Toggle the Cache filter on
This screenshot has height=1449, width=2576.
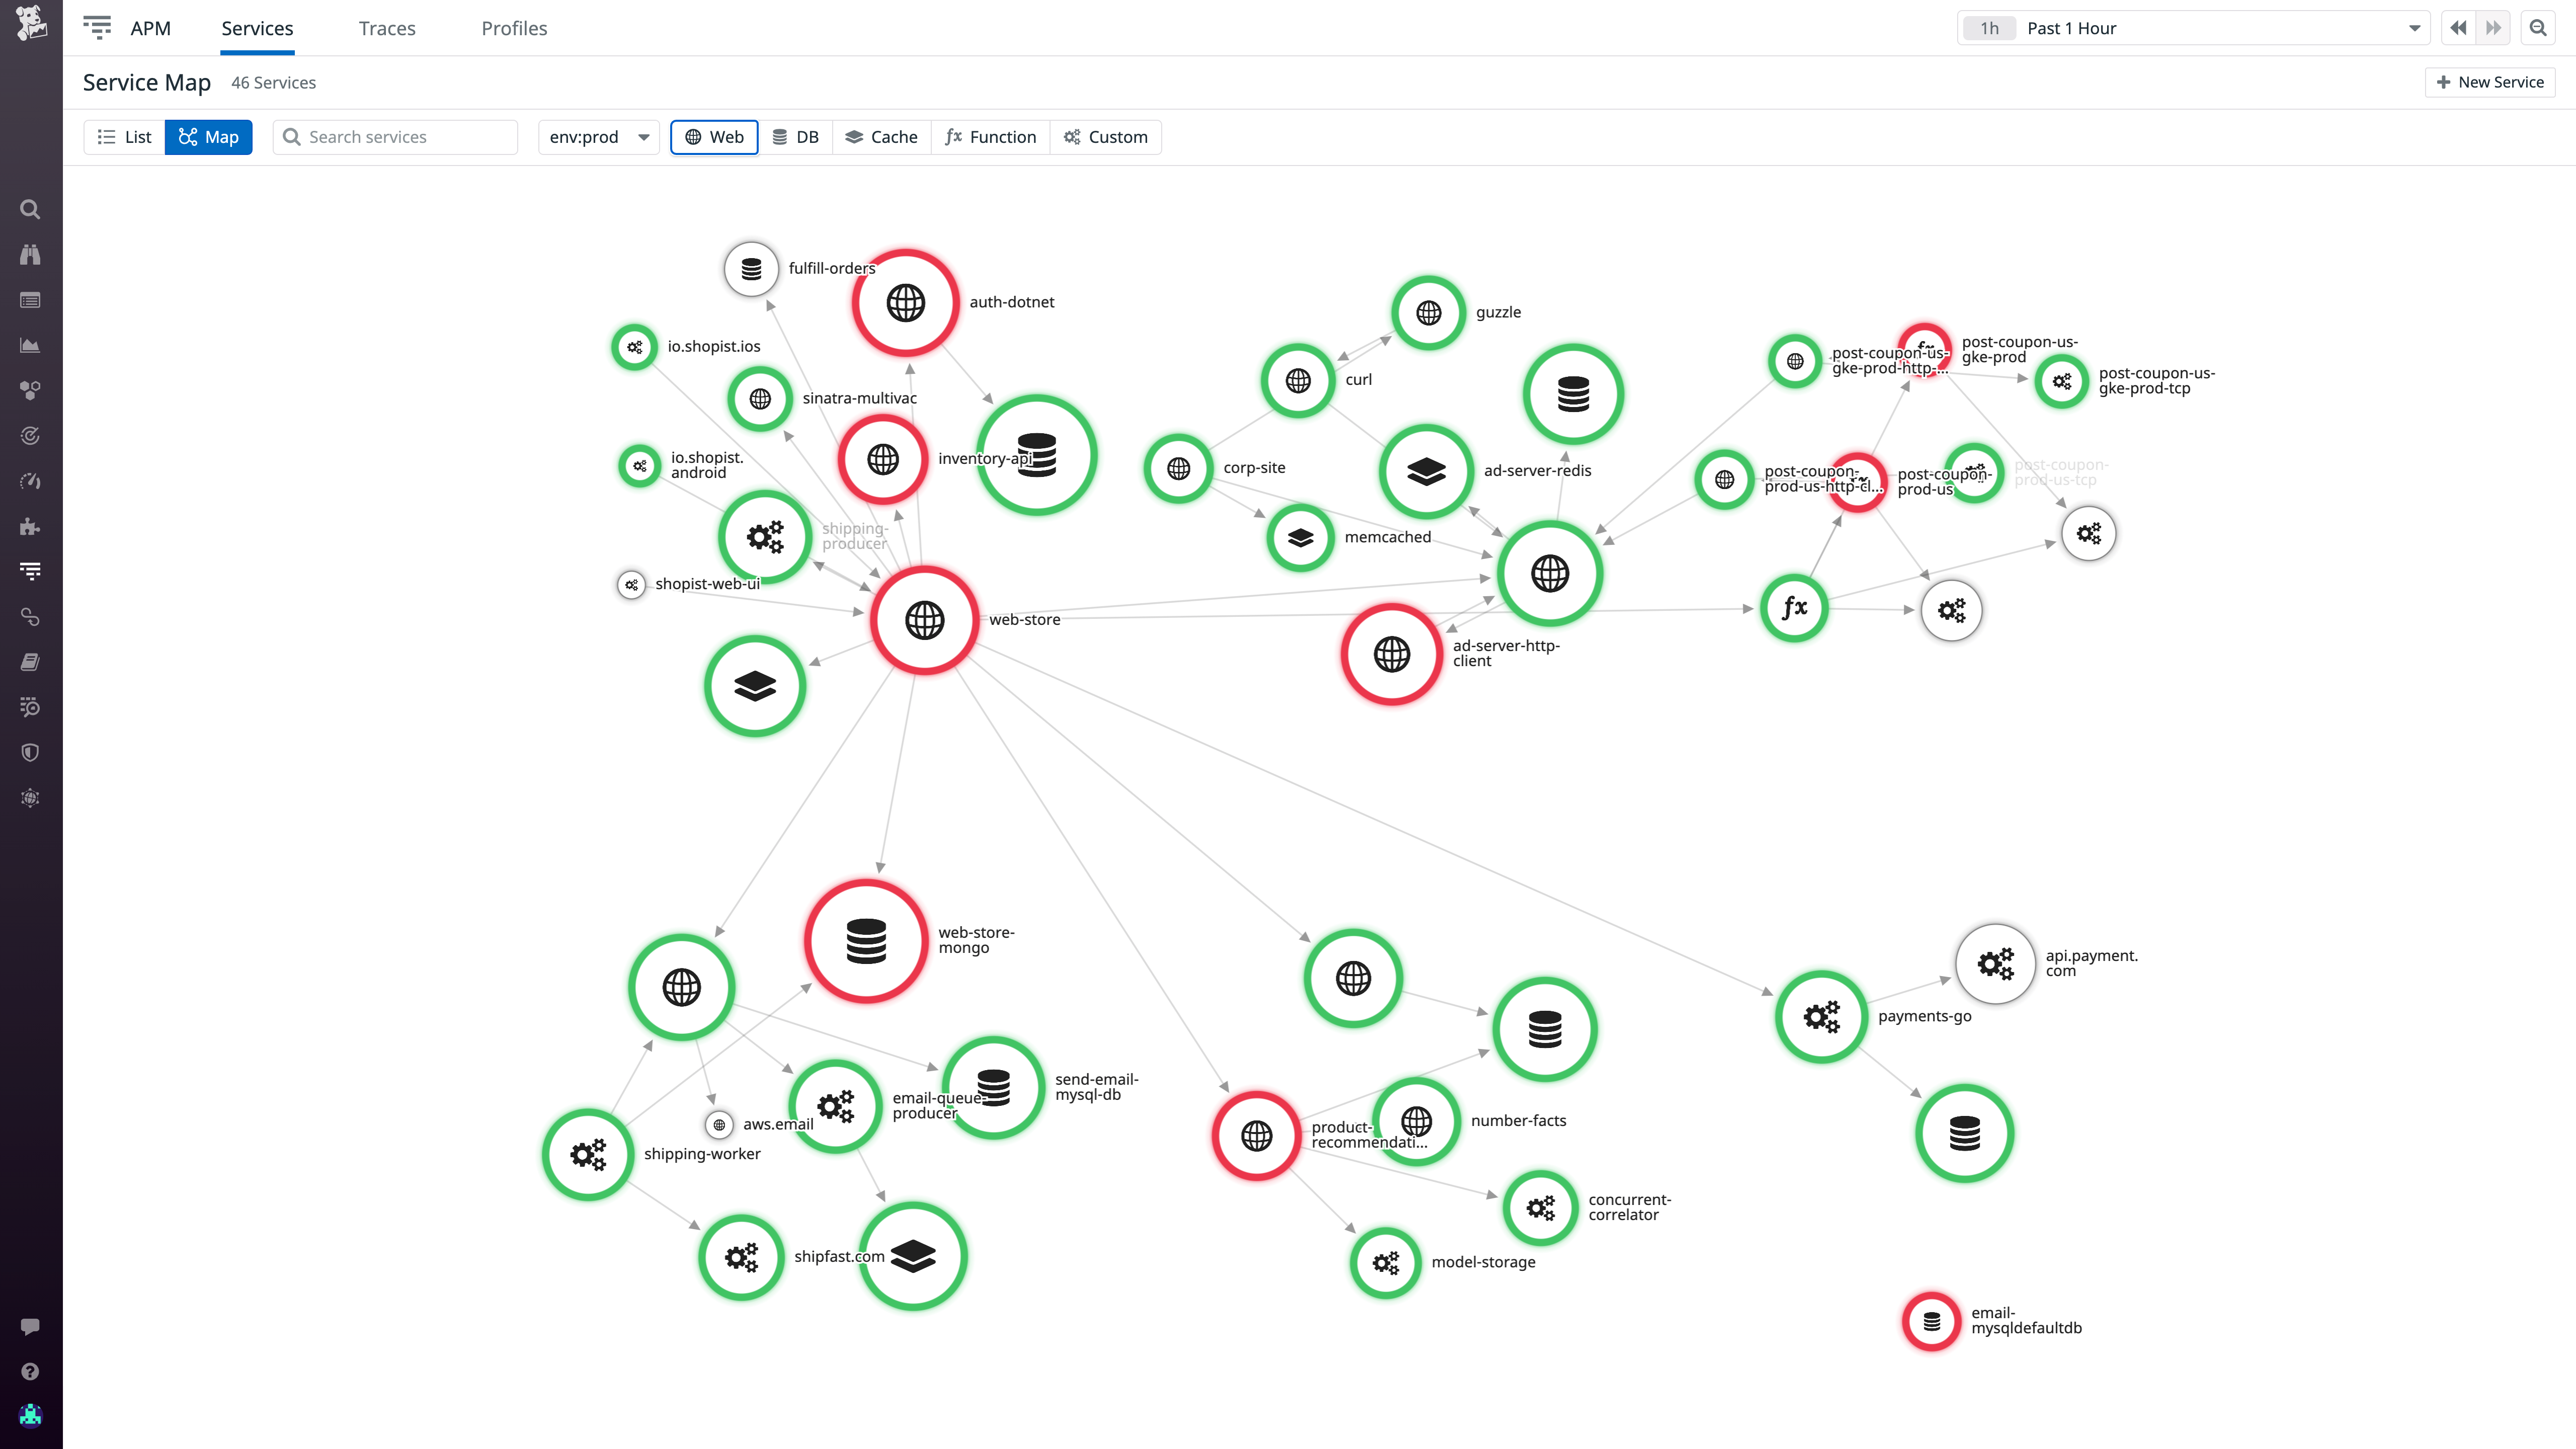[881, 137]
